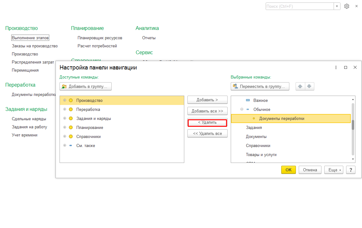
Task: Select Важное in selected commands
Action: pos(291,100)
